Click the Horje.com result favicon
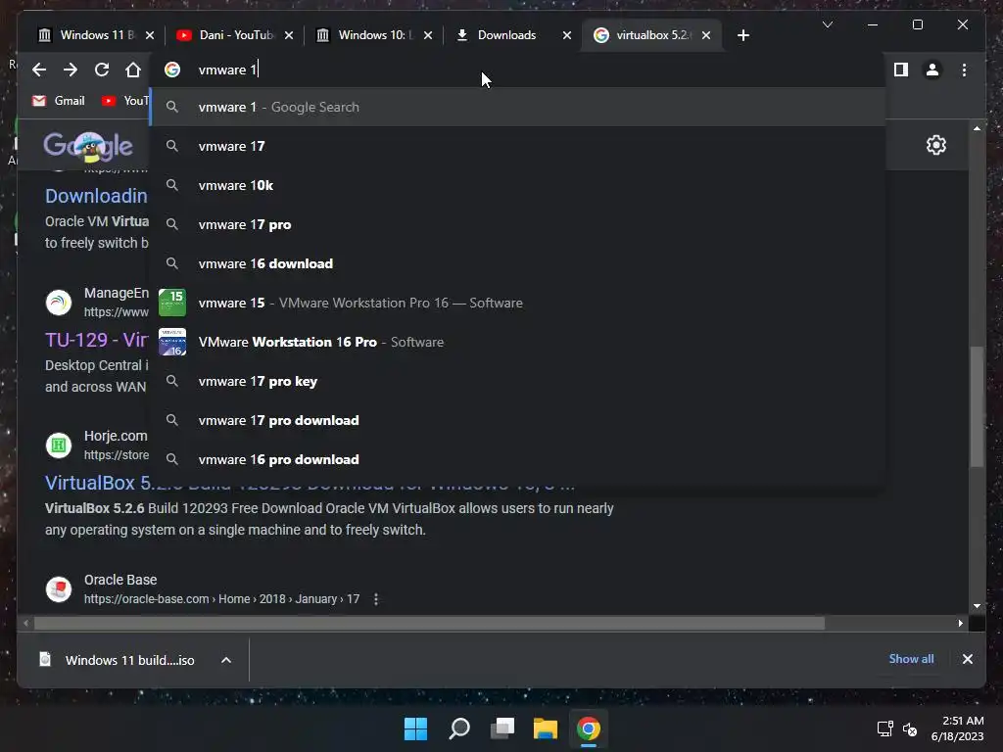Viewport: 1003px width, 752px height. pyautogui.click(x=59, y=446)
